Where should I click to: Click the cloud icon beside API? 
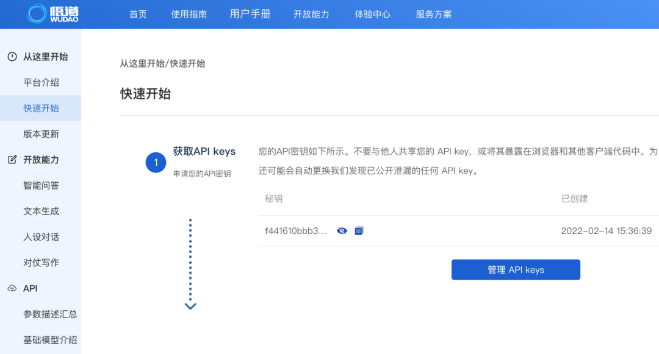pyautogui.click(x=13, y=288)
